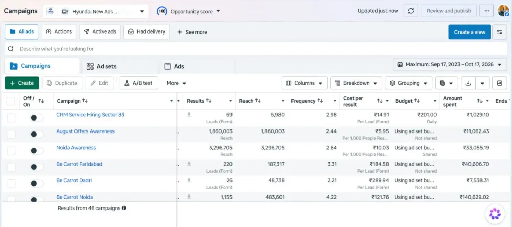Screen dimensions: 512x227
Task: Click the Create a view button
Action: coord(469,32)
